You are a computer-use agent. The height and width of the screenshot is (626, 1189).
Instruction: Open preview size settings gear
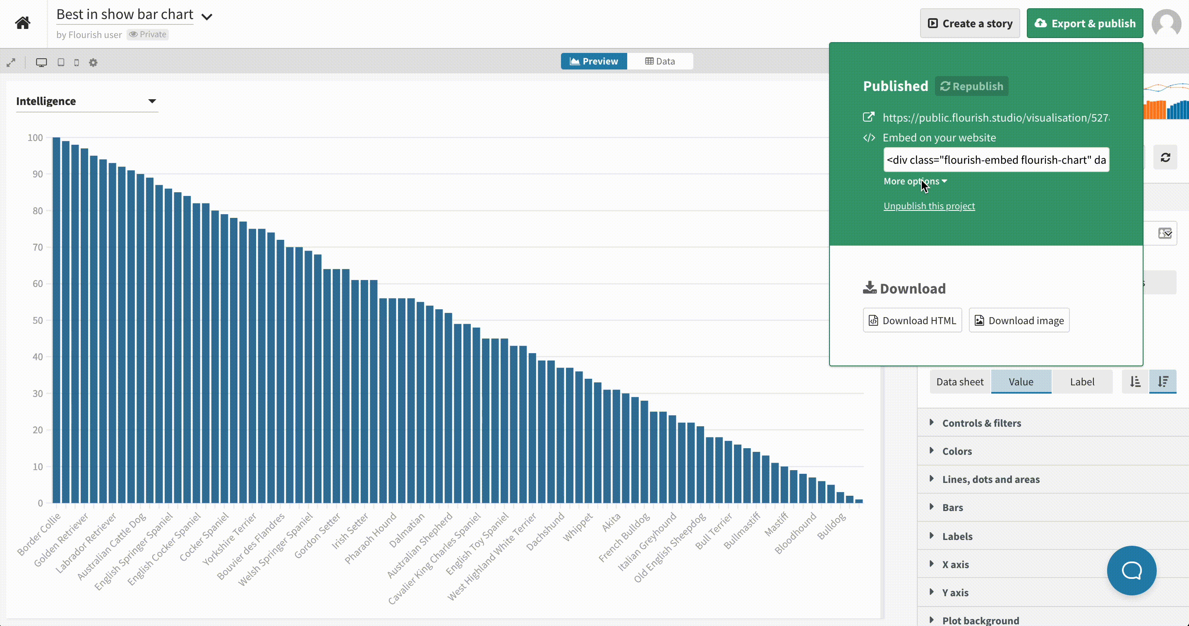tap(93, 62)
